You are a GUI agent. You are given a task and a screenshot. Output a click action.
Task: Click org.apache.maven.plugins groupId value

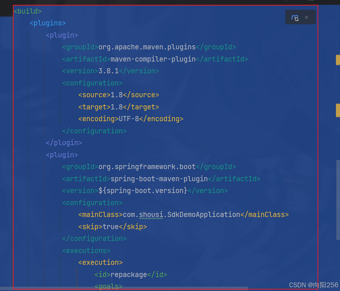pyautogui.click(x=147, y=47)
